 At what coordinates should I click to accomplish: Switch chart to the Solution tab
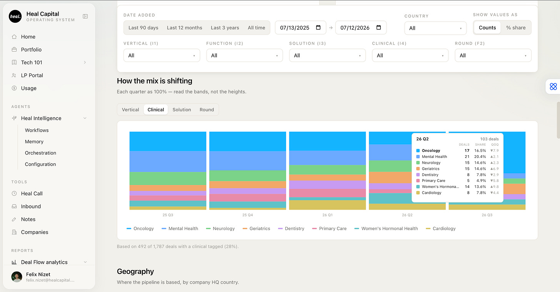click(x=182, y=110)
